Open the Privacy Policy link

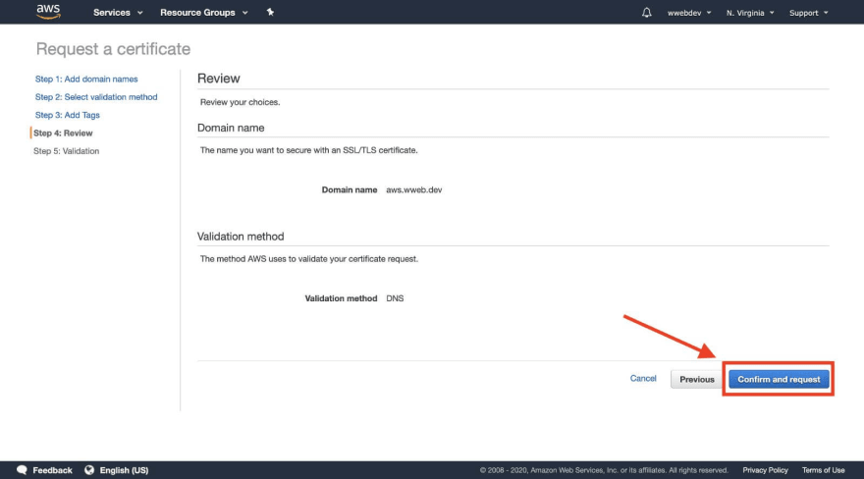(x=765, y=470)
